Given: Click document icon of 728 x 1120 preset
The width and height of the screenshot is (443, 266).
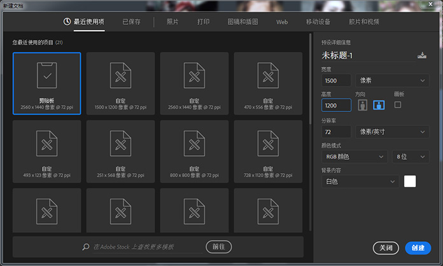Looking at the screenshot, I should tap(268, 143).
